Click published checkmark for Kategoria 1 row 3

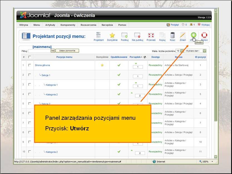click(x=119, y=84)
